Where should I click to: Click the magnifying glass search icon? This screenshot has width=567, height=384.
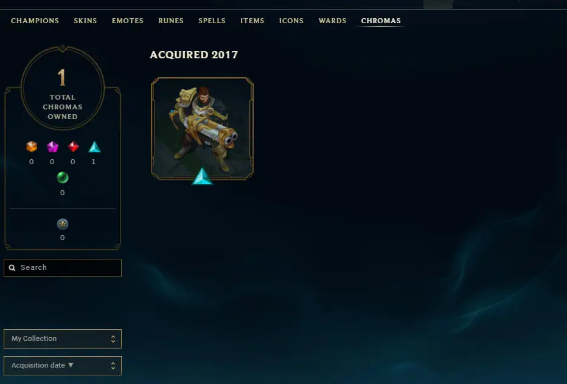(12, 268)
